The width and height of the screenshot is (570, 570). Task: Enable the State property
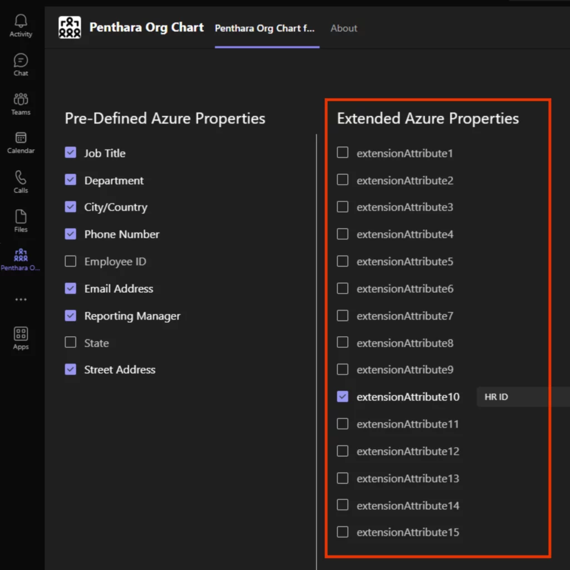(71, 342)
